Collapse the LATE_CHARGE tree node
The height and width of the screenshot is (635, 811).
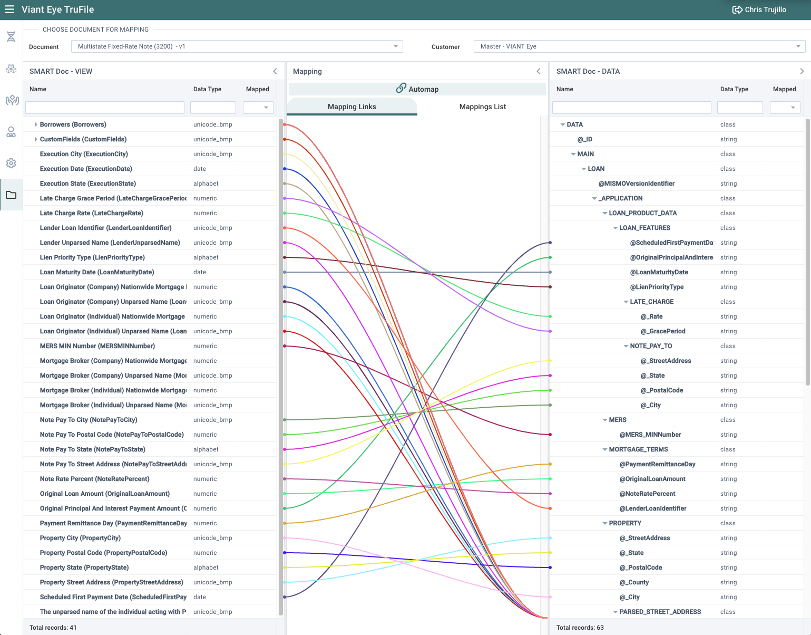tap(626, 302)
